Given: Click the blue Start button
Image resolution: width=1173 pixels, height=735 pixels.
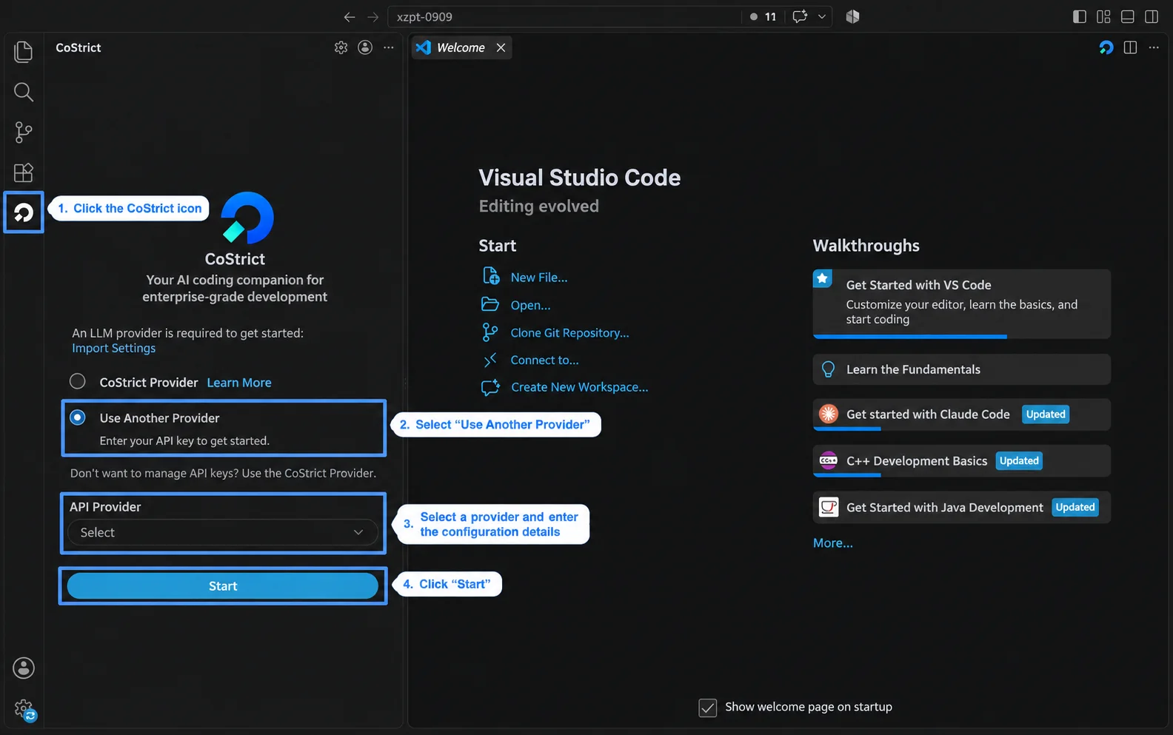Looking at the screenshot, I should click(x=223, y=586).
